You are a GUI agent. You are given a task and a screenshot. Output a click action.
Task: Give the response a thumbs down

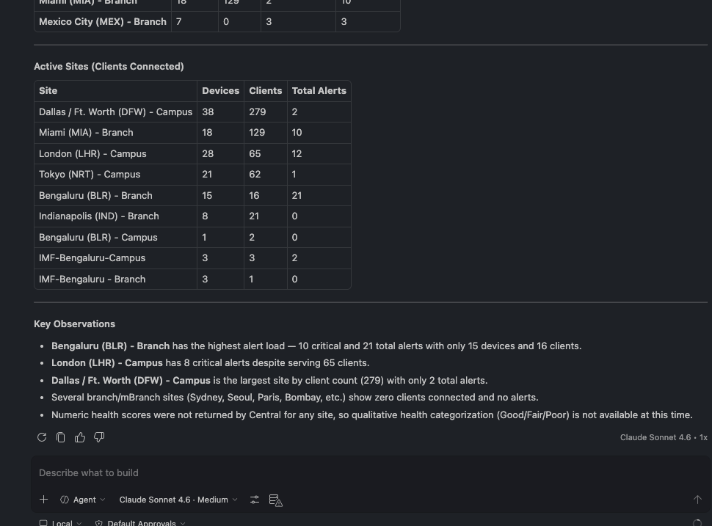pyautogui.click(x=99, y=437)
